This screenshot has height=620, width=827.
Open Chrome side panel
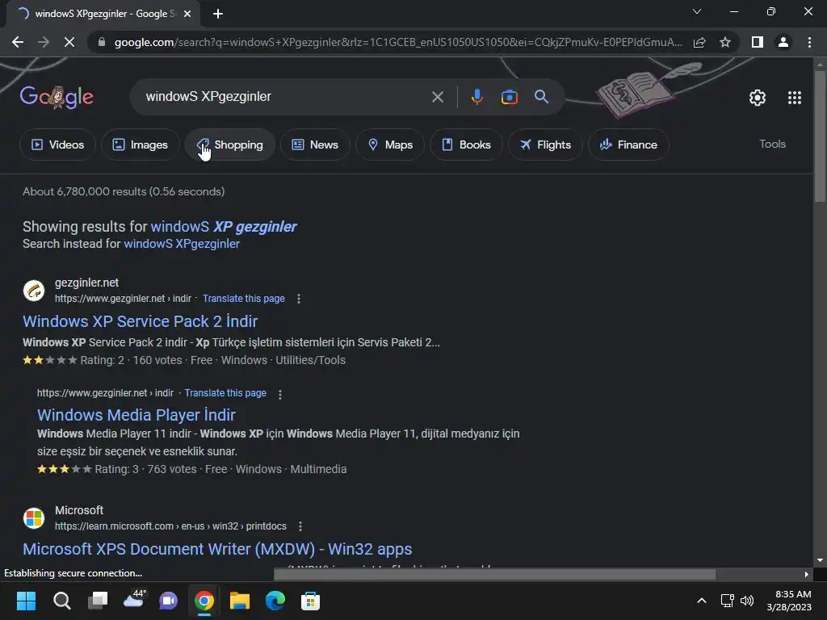(757, 42)
